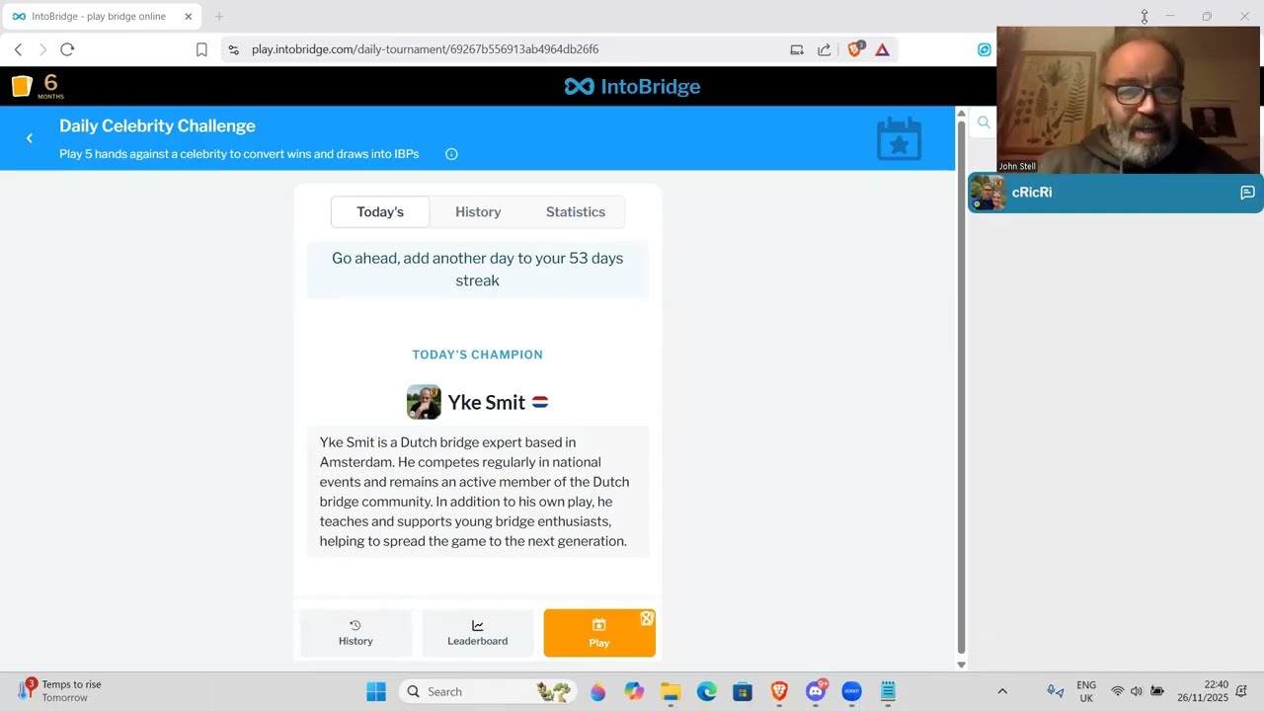Screen dimensions: 1264x711
Task: Open the clock showing 22:40
Action: [1203, 691]
